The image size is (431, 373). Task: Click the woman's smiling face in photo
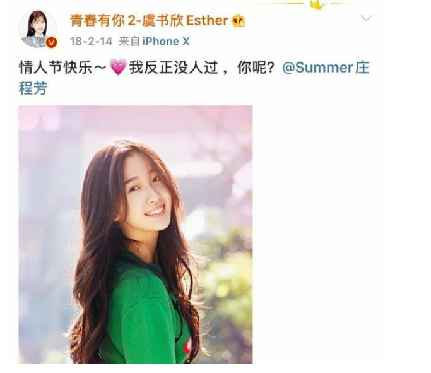pos(147,194)
